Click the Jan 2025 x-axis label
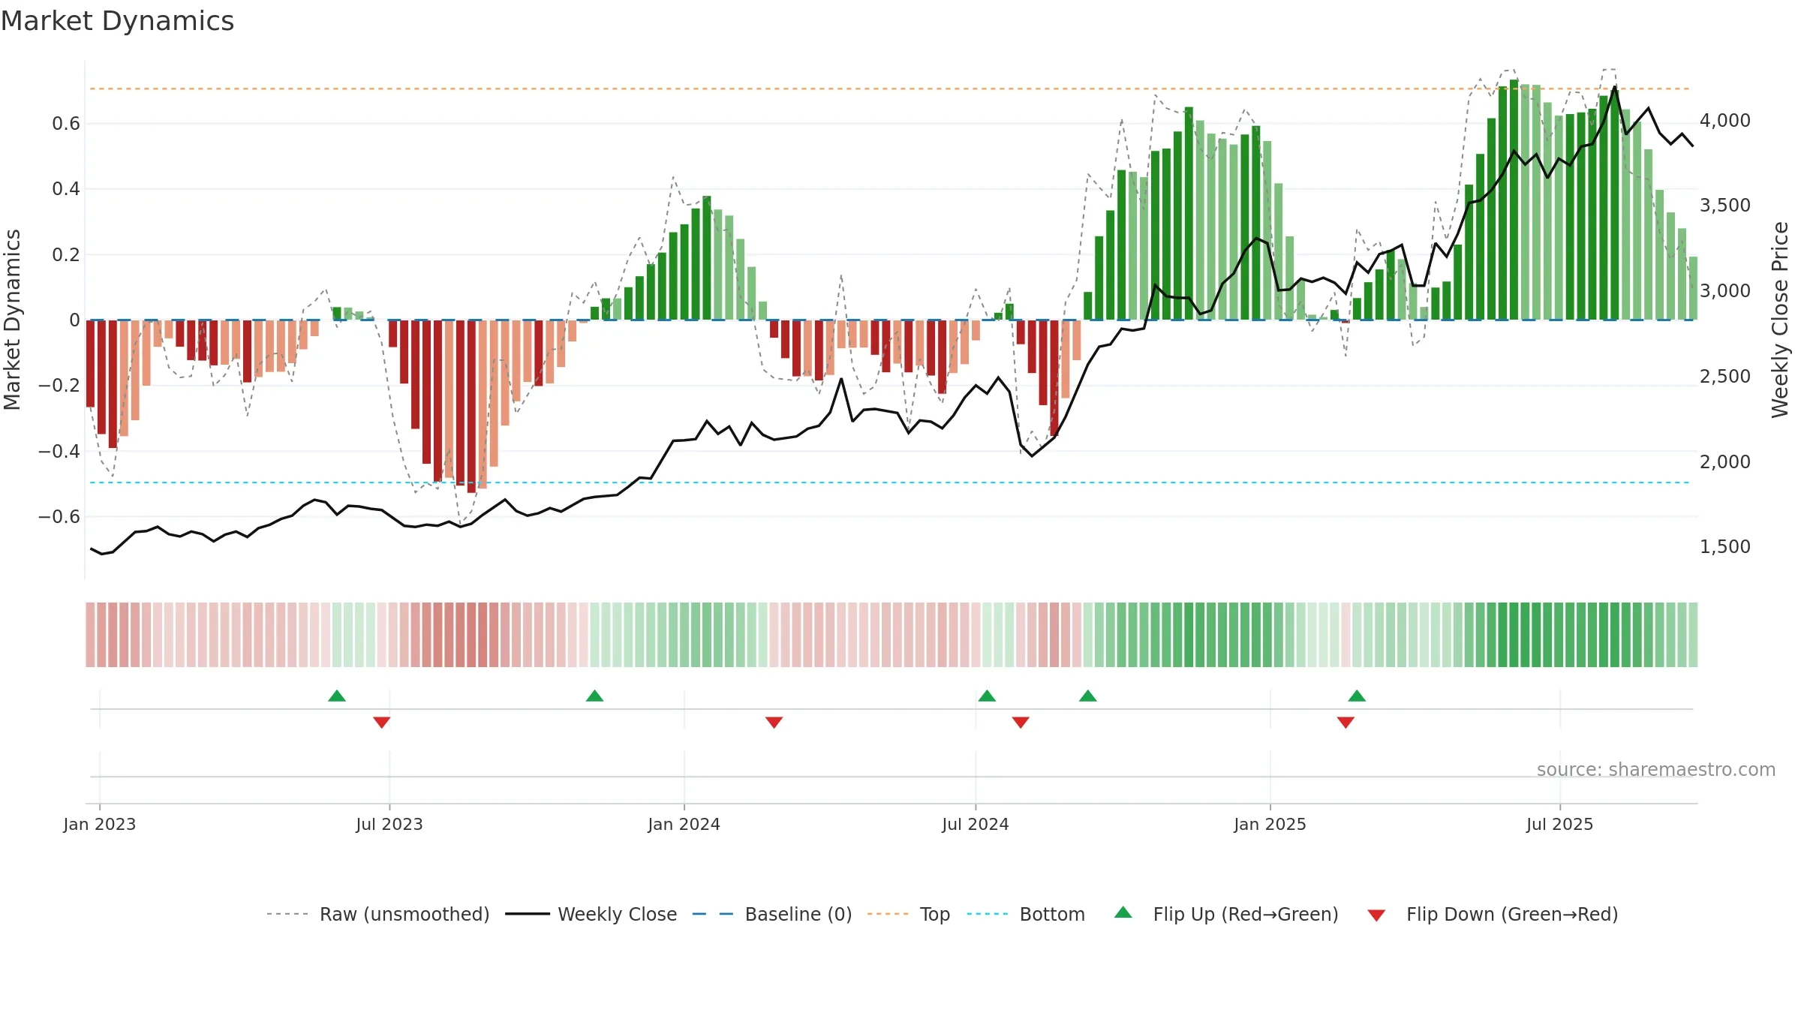 1270,824
